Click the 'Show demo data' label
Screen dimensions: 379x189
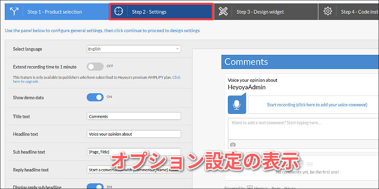click(28, 98)
